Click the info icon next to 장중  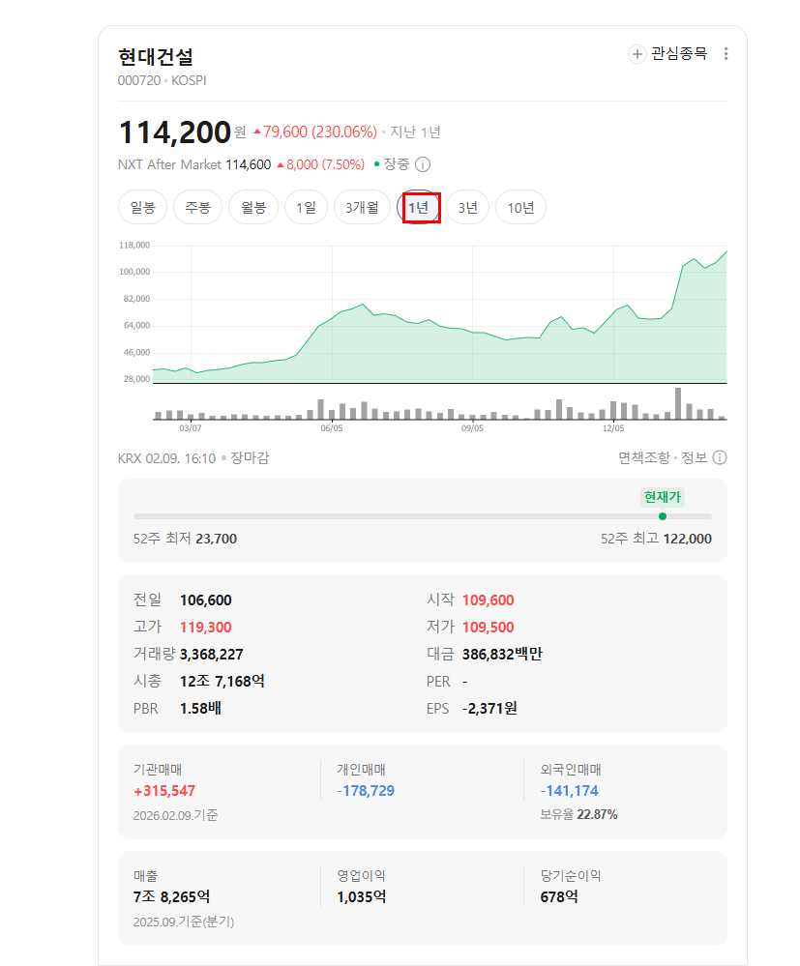pos(423,164)
